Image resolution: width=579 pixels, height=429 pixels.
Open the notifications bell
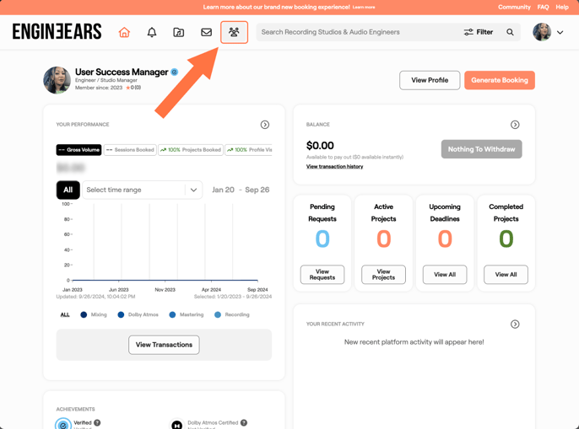(152, 33)
